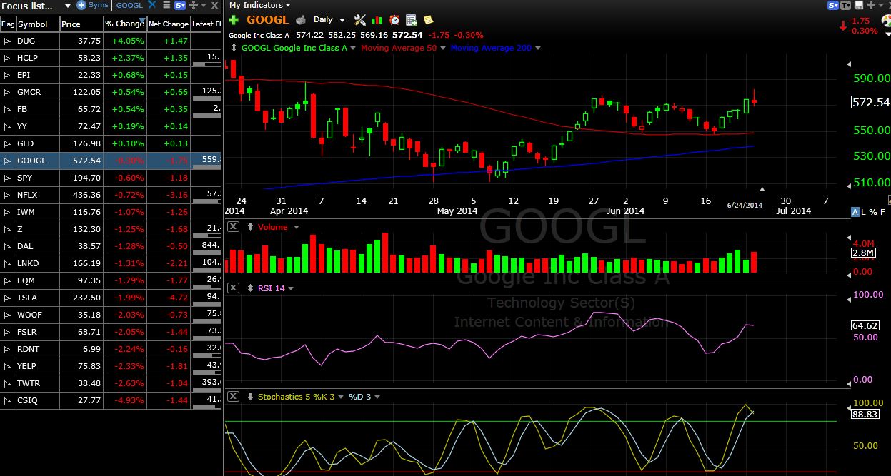This screenshot has height=476, width=891.
Task: Toggle the flag on the TWTR row
Action: click(x=7, y=383)
